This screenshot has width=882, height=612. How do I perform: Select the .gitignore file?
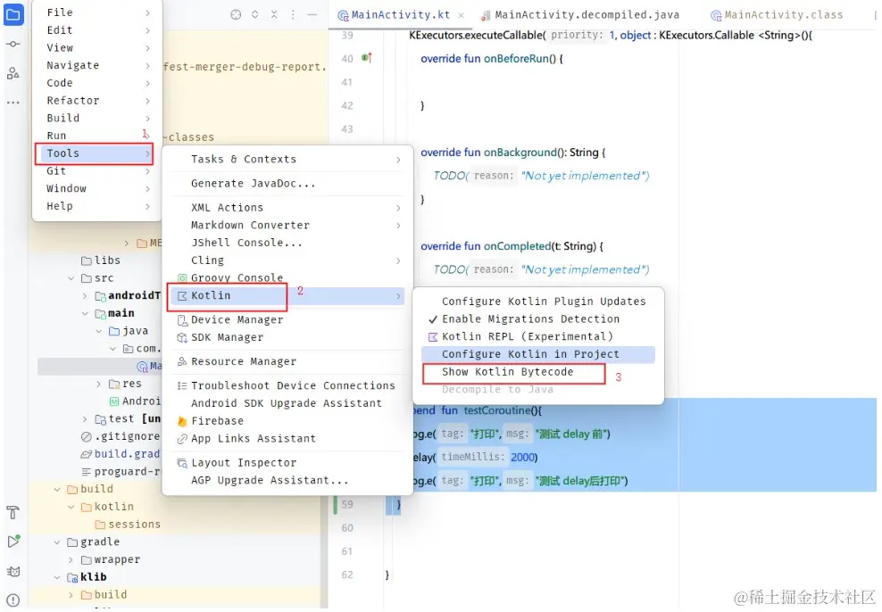point(121,436)
